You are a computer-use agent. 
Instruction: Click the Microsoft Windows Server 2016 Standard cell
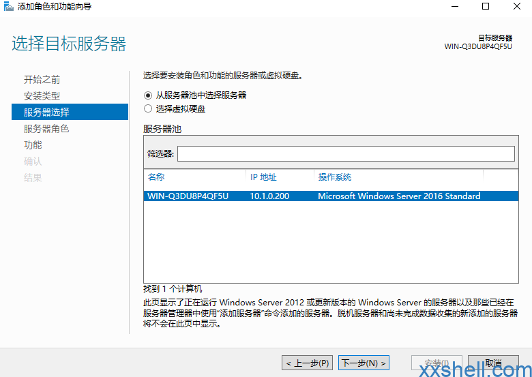pyautogui.click(x=399, y=196)
